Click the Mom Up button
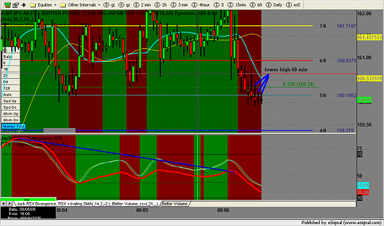 (11, 114)
